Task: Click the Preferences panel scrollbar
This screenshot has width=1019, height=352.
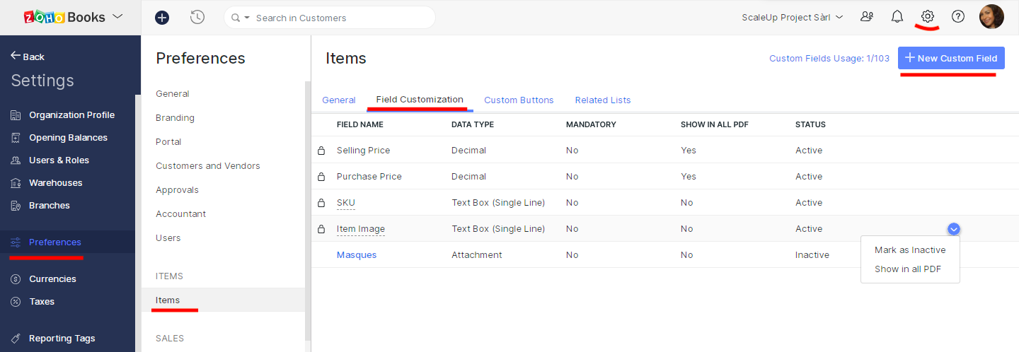Action: (x=308, y=210)
